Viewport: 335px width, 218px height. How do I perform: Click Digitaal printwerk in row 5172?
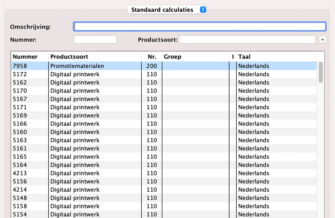click(x=75, y=74)
